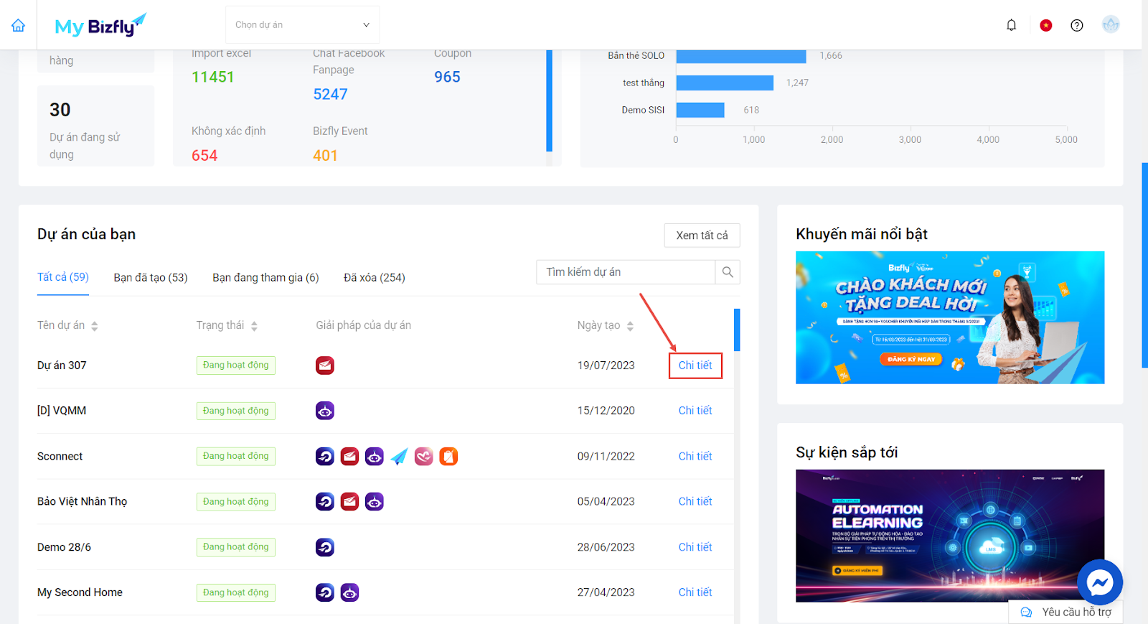Click the date 09/11/2022

tap(606, 456)
